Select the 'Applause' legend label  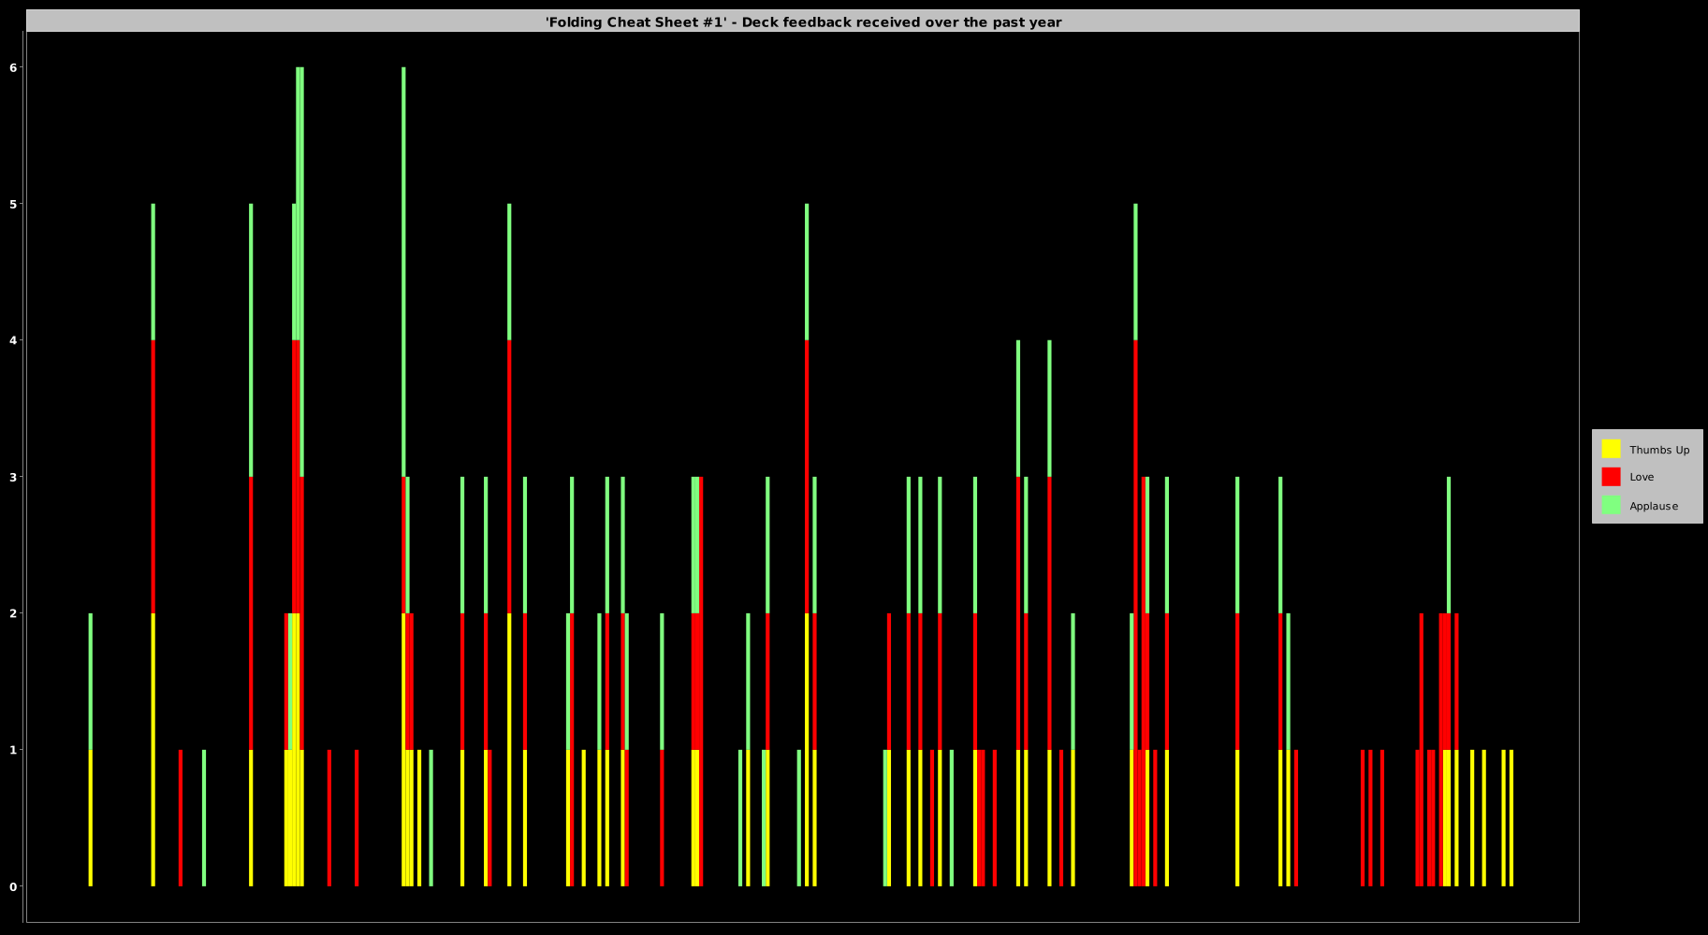coord(1654,506)
